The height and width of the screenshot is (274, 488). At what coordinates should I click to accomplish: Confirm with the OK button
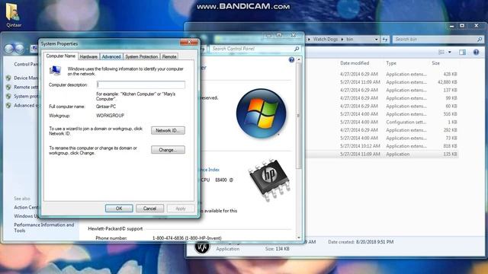coord(119,209)
